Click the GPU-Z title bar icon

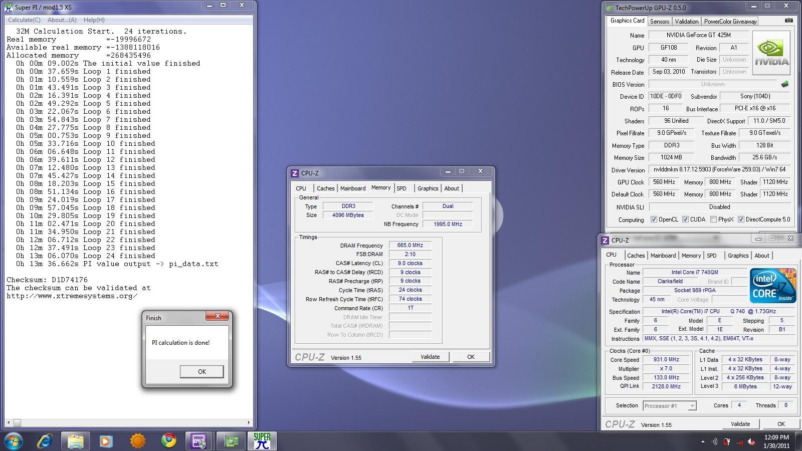tap(609, 8)
